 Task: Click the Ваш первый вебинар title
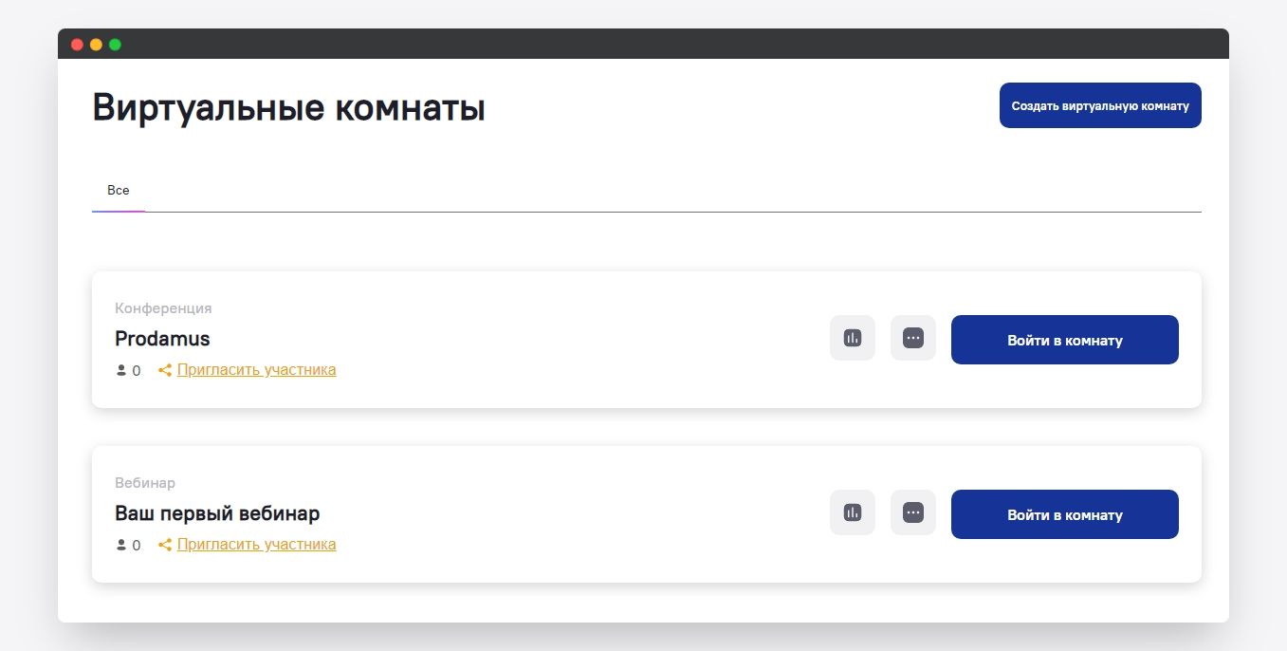pyautogui.click(x=217, y=513)
